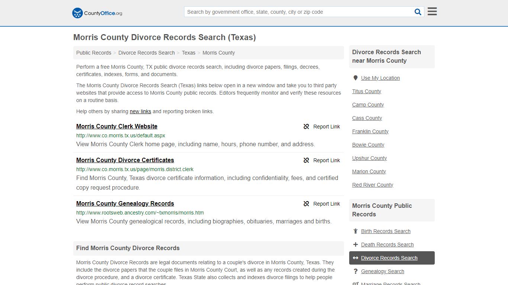Viewport: 508px width, 285px height.
Task: Go to Birth Records Search
Action: tap(386, 231)
